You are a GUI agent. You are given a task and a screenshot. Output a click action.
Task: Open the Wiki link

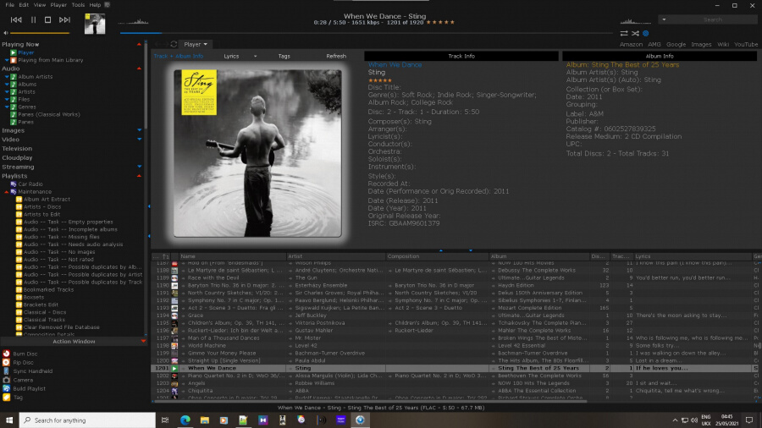click(x=723, y=44)
